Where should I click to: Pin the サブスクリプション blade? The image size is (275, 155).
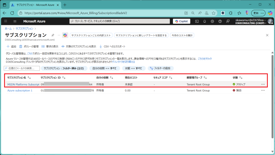(x=53, y=35)
